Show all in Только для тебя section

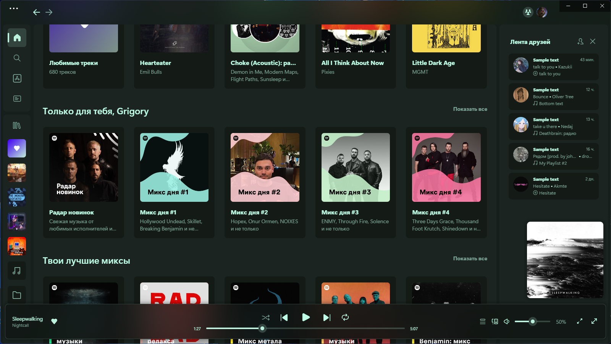click(470, 109)
